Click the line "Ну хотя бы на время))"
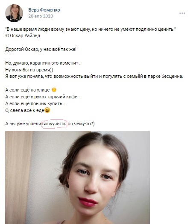 (29, 70)
